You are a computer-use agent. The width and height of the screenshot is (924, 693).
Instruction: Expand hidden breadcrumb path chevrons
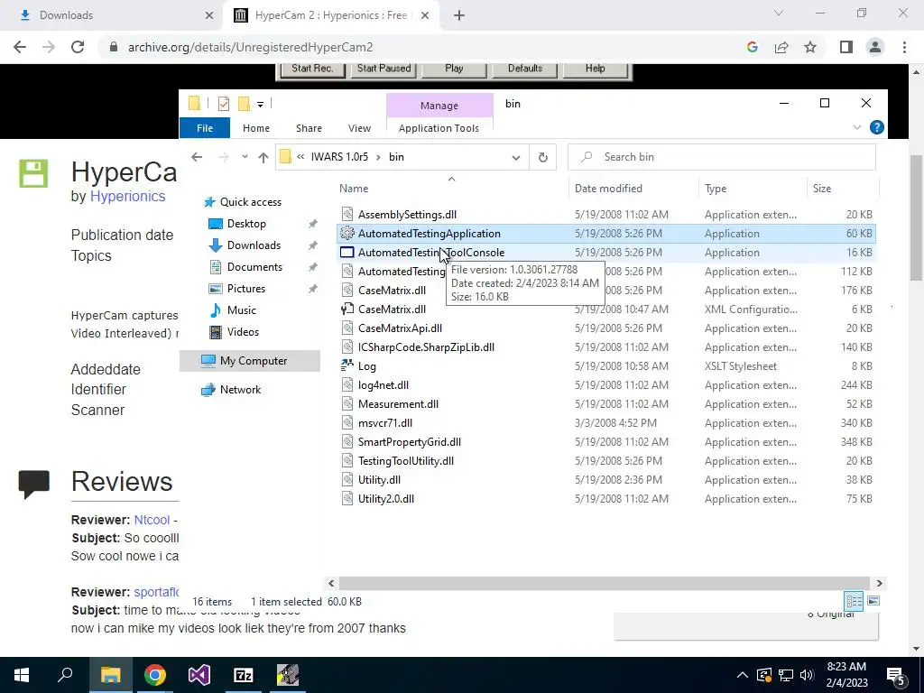click(300, 157)
